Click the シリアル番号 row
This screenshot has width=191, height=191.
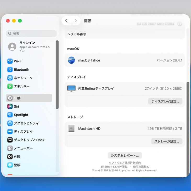[125, 34]
